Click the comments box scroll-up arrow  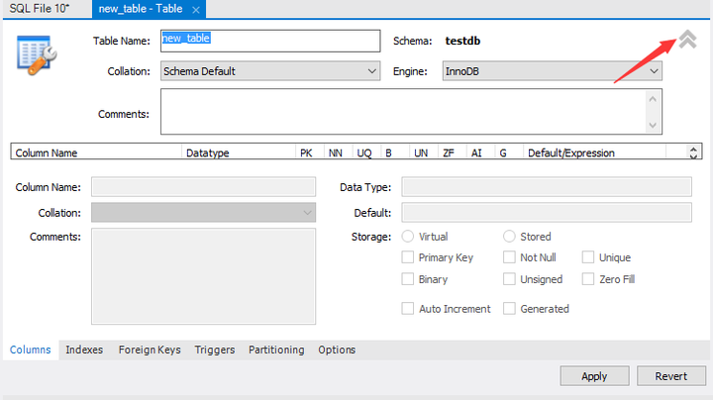point(653,99)
